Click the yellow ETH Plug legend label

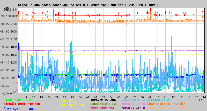71,101
